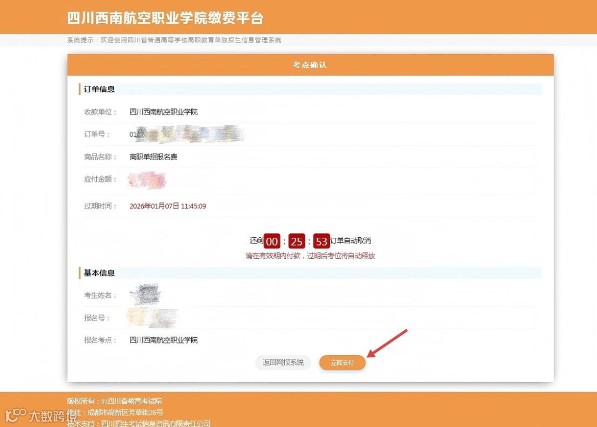
Task: Click the 报名号 field label
Action: point(97,317)
